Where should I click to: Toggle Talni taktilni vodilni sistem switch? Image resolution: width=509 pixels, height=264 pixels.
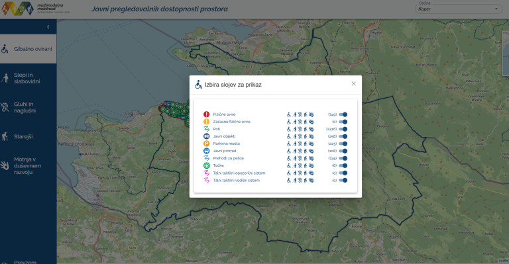[x=343, y=181]
